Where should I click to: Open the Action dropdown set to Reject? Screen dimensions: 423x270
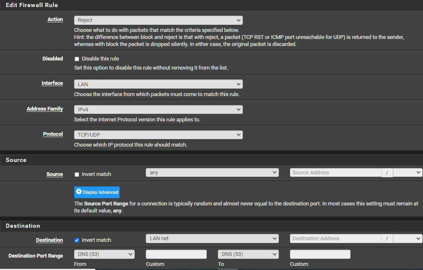coord(158,20)
